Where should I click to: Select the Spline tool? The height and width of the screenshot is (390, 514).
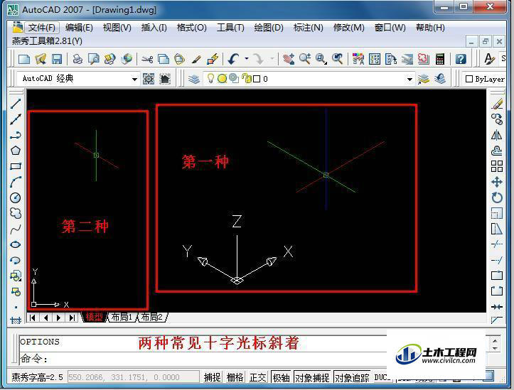point(16,229)
